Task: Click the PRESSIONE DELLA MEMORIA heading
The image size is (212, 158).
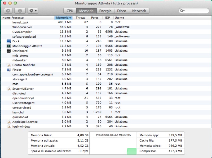Action: tap(113, 135)
